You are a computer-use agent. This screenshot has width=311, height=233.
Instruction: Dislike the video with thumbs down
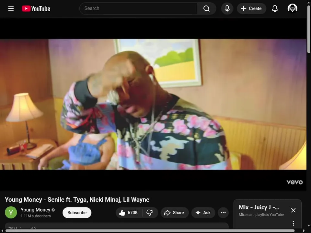(150, 213)
